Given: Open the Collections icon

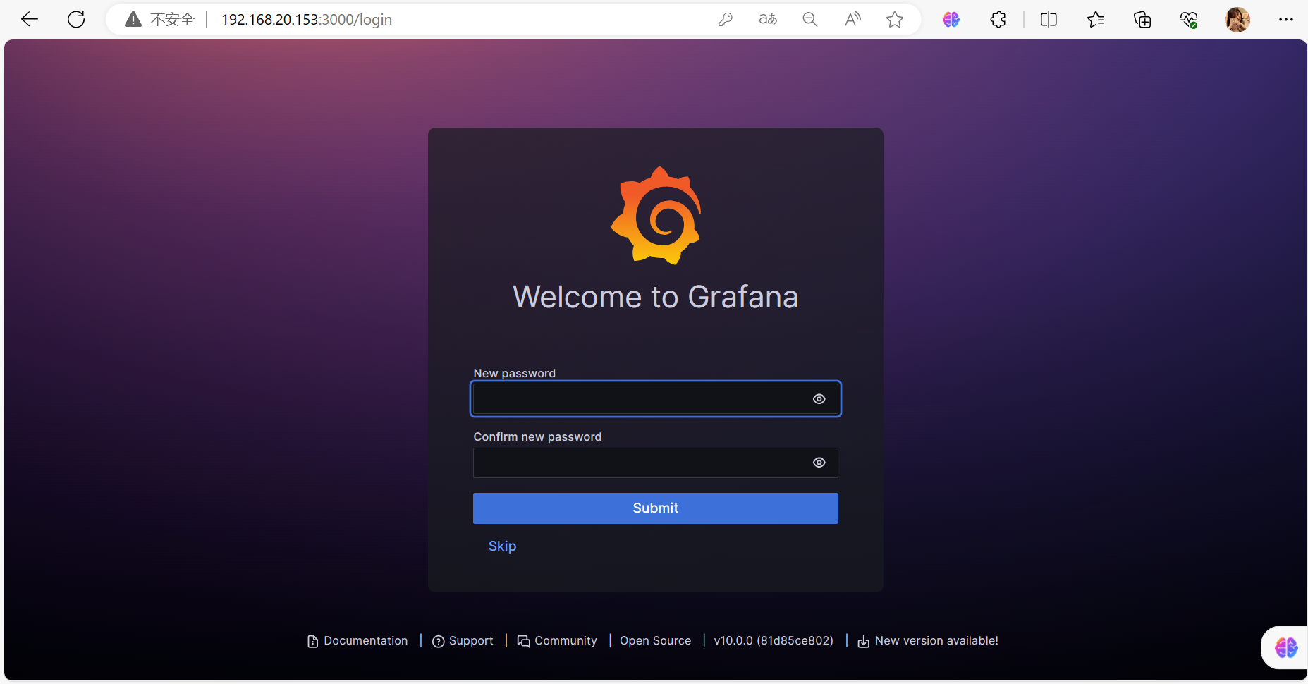Looking at the screenshot, I should point(1142,20).
